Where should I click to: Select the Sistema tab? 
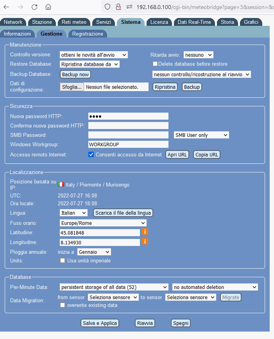pos(131,22)
